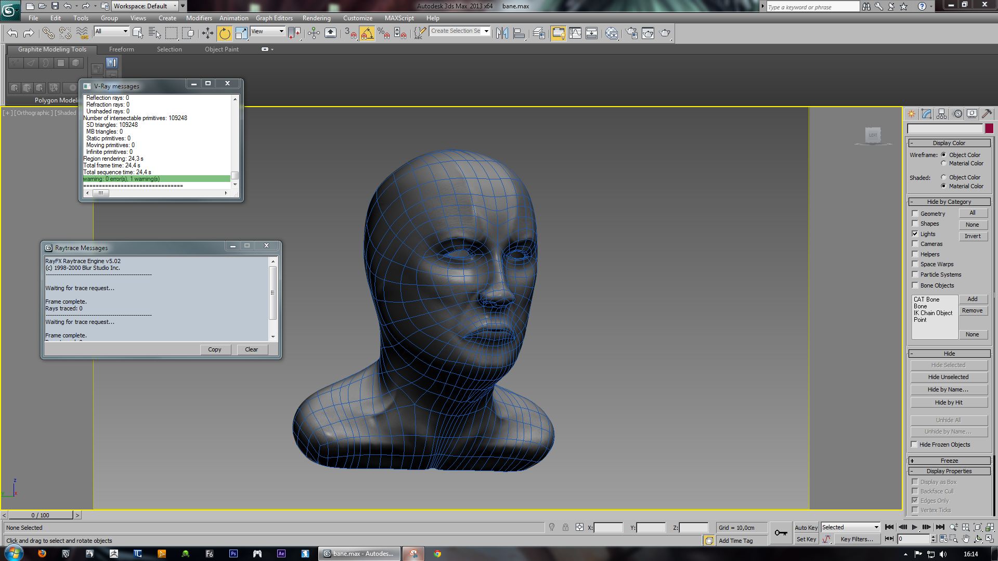Enable the Geometry hide checkbox
The width and height of the screenshot is (998, 561).
point(915,214)
